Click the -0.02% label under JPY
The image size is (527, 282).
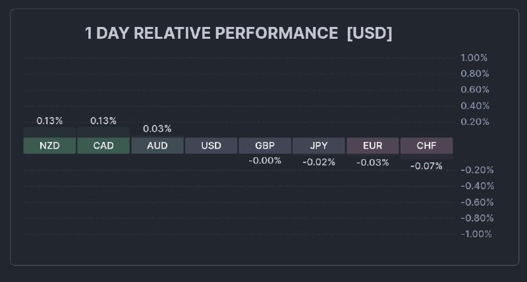coord(319,162)
